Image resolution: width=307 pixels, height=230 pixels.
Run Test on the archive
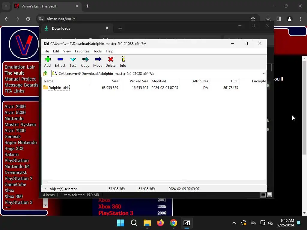[73, 62]
